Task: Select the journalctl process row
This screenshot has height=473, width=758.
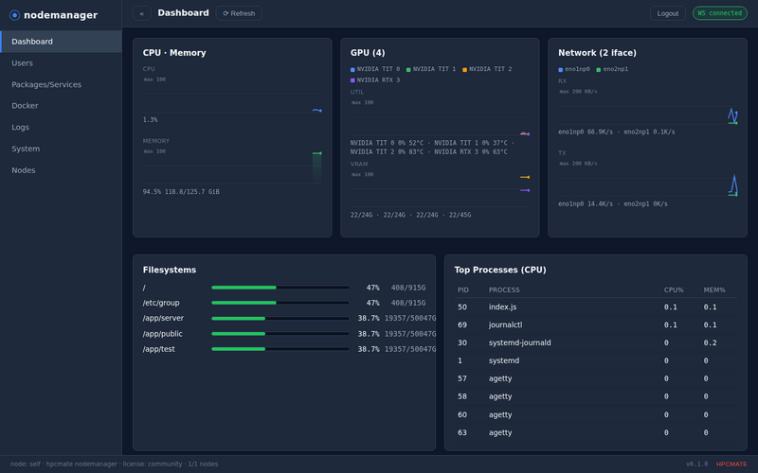Action: [x=596, y=324]
